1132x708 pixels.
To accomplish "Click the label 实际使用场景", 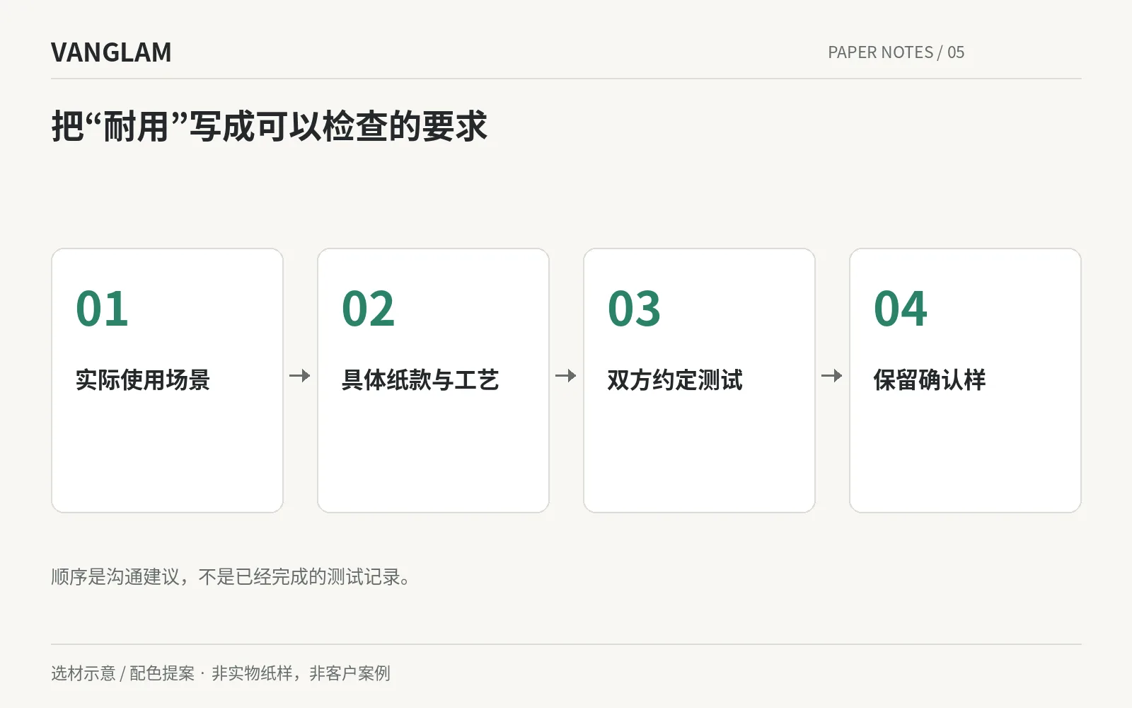I will pyautogui.click(x=143, y=380).
